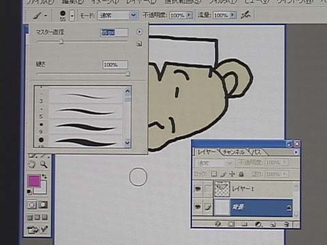Switch to standard editing mode
The width and height of the screenshot is (327, 245).
click(x=31, y=205)
